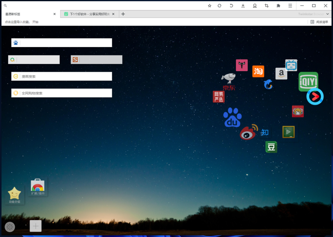Open the screenshot crop tool
Image resolution: width=333 pixels, height=237 pixels.
click(267, 6)
